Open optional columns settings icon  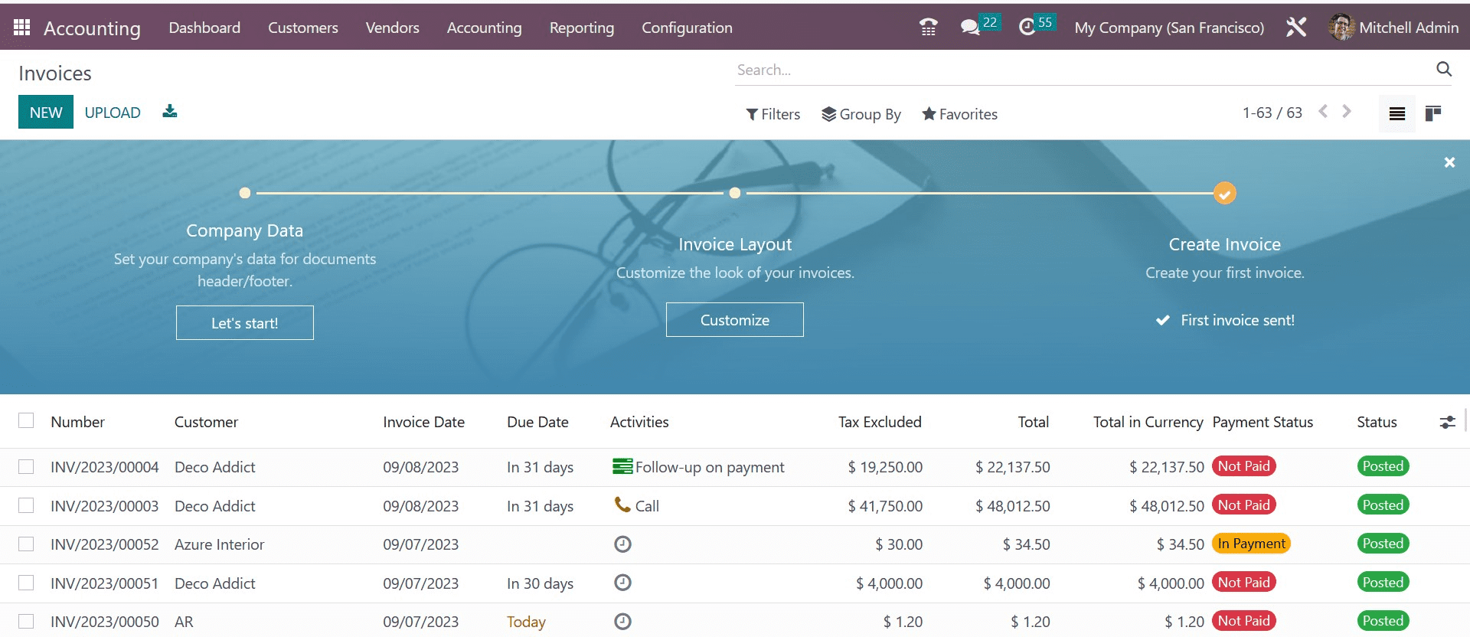click(1447, 422)
